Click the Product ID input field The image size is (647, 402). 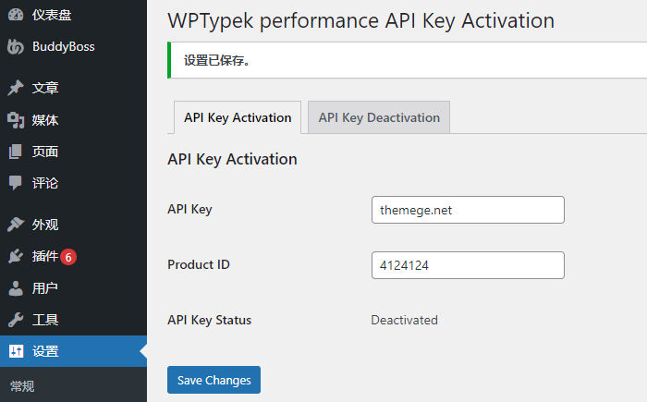[x=468, y=265]
